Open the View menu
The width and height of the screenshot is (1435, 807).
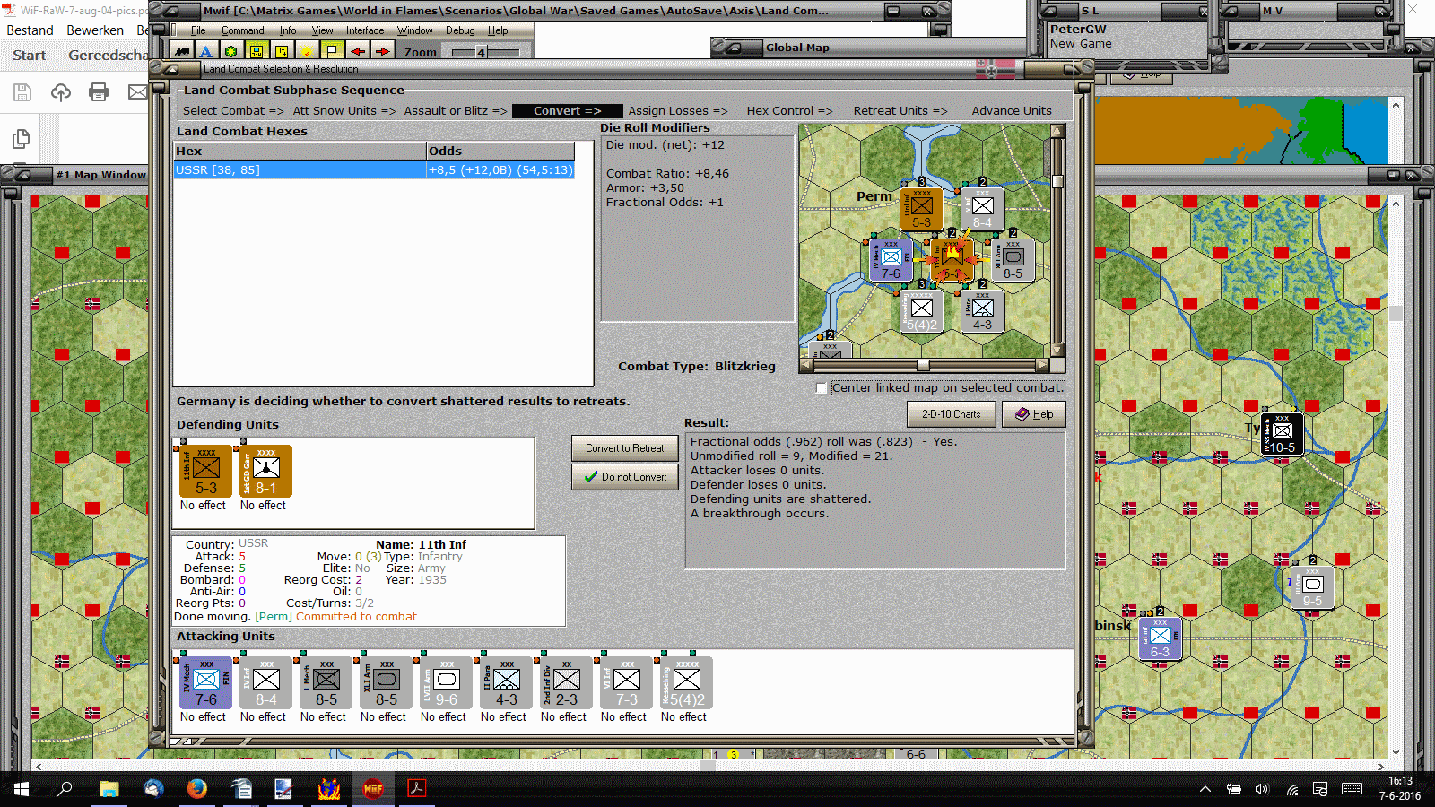coord(322,30)
